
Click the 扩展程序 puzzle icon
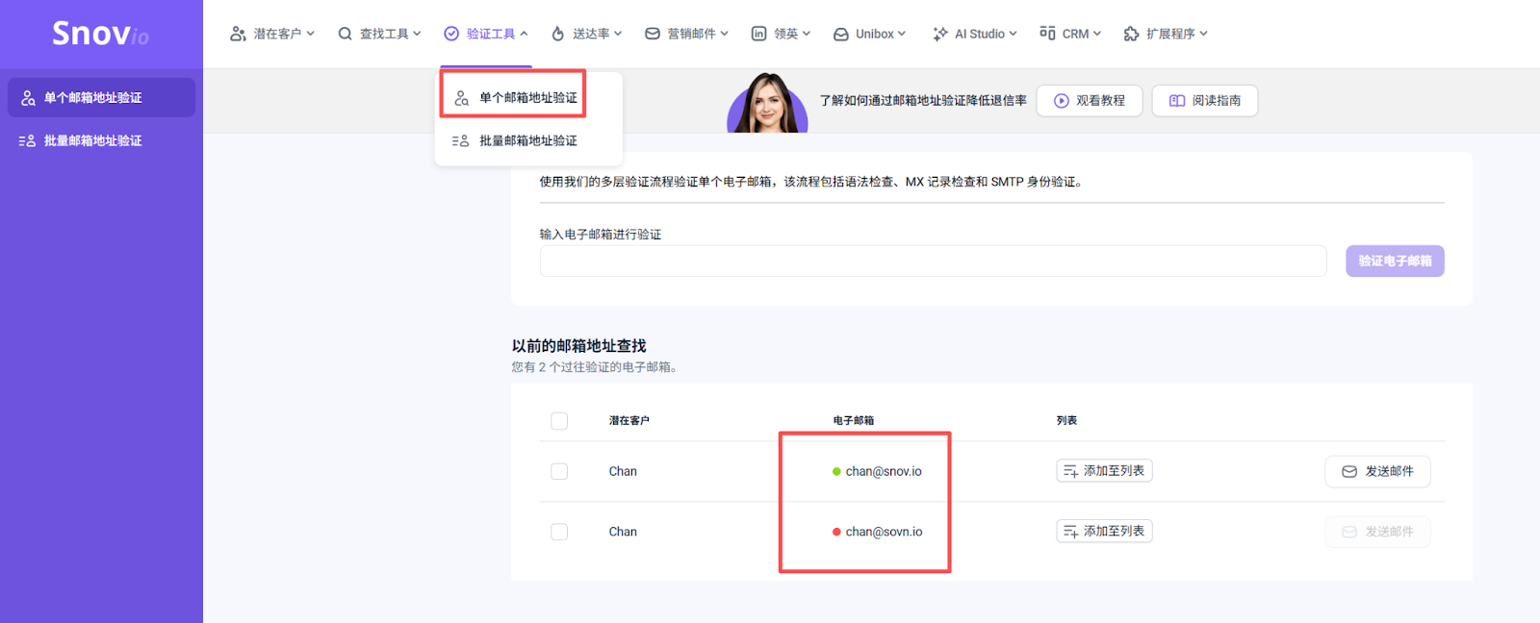(x=1131, y=34)
